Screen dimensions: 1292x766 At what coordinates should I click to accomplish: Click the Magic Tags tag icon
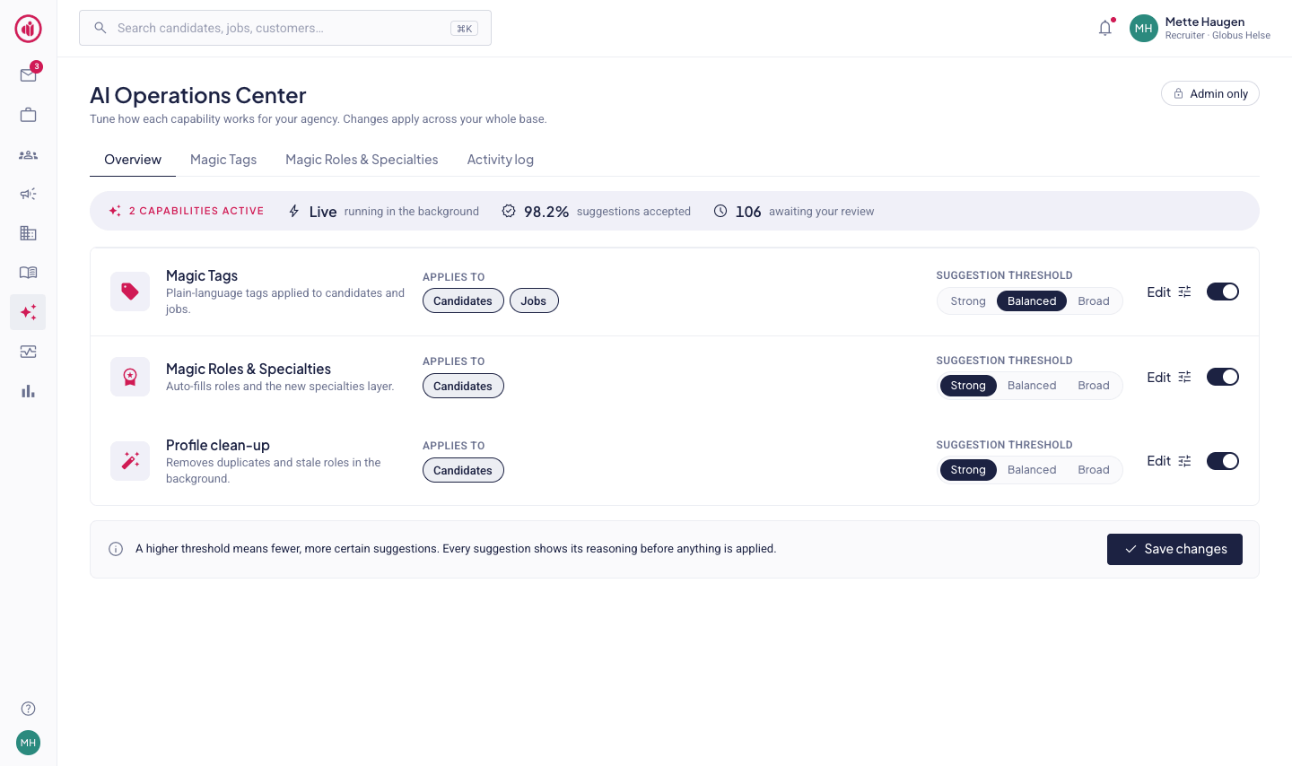coord(130,292)
